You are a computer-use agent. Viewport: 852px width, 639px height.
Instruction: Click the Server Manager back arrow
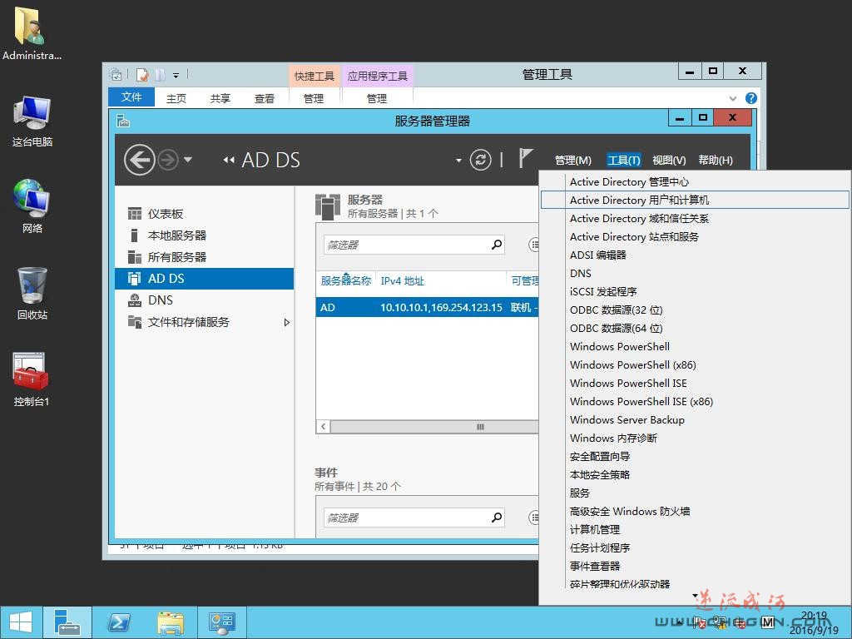pos(139,160)
